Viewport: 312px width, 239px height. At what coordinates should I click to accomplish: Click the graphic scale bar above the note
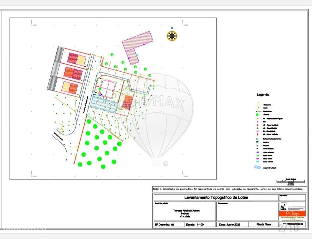290,182
